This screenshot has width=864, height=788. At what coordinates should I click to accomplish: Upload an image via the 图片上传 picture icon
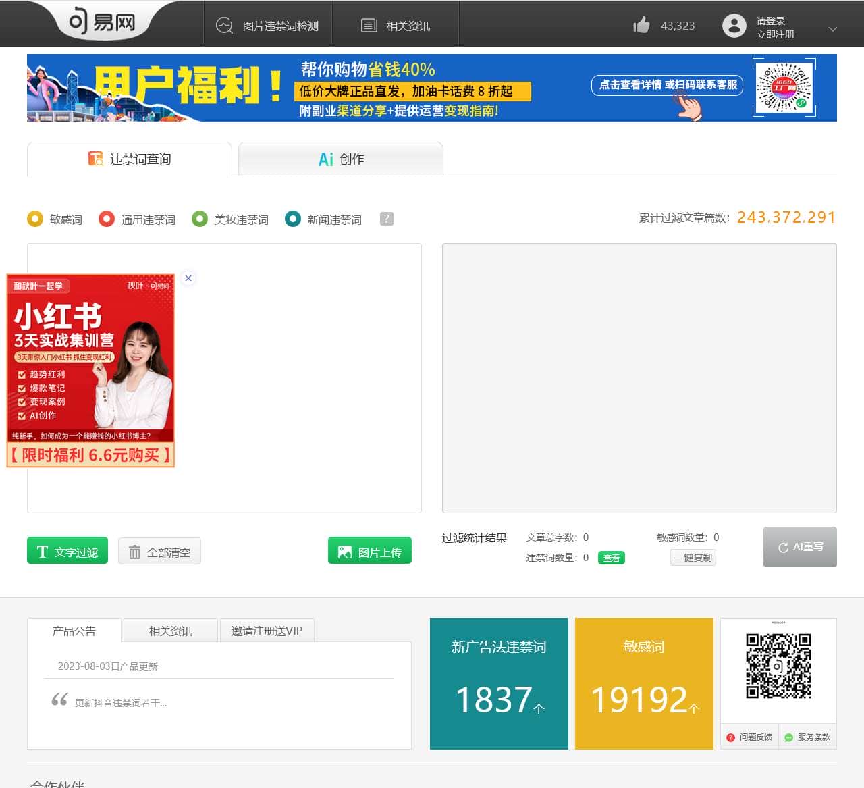pos(344,551)
